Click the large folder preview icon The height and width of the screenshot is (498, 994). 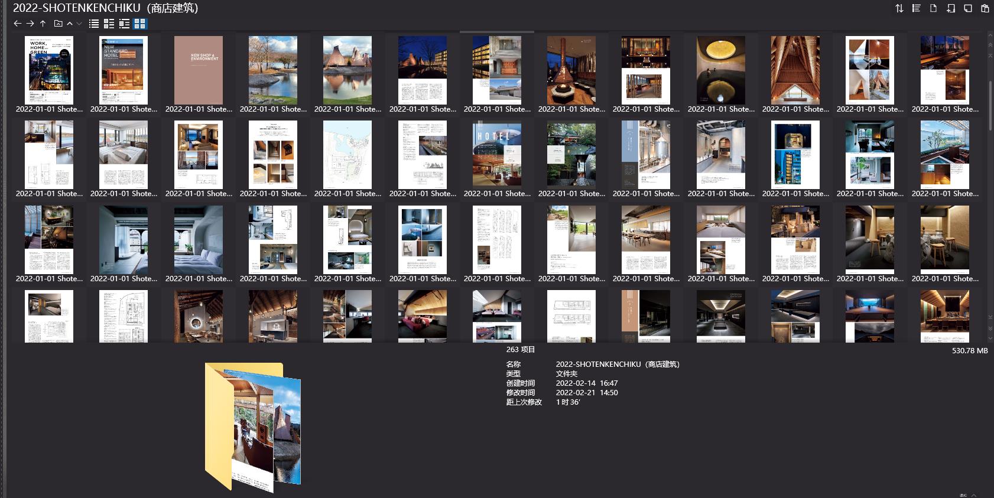[x=253, y=427]
